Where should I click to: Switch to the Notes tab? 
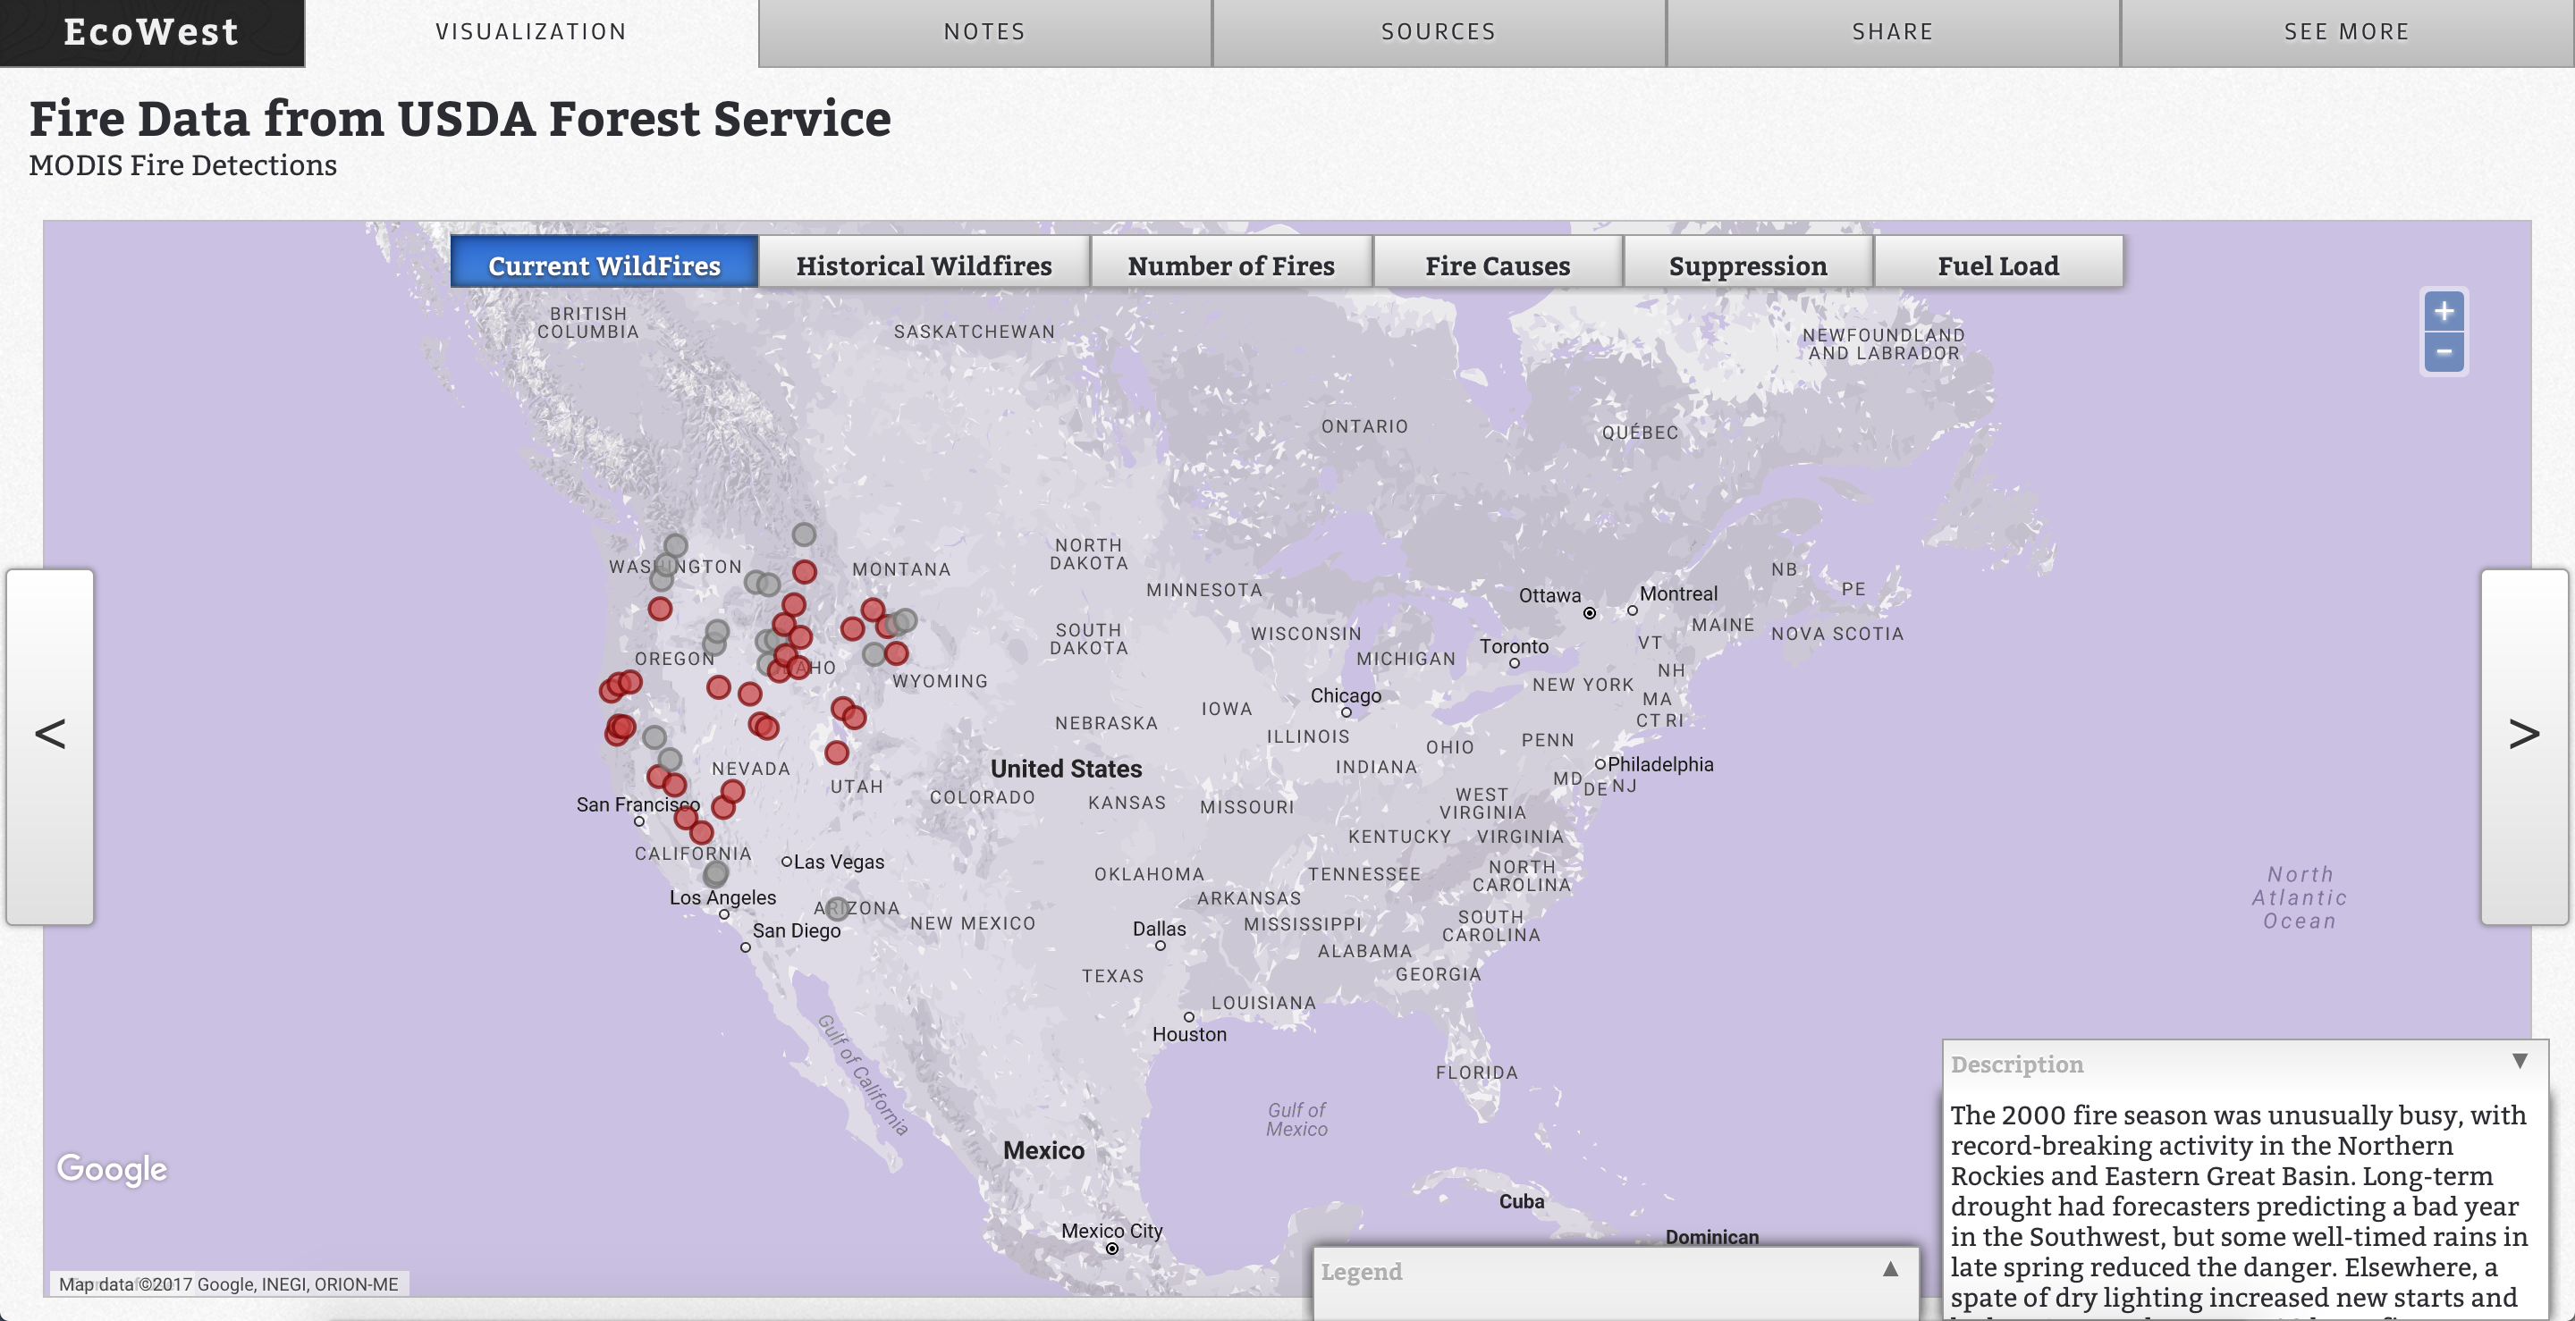[x=984, y=32]
